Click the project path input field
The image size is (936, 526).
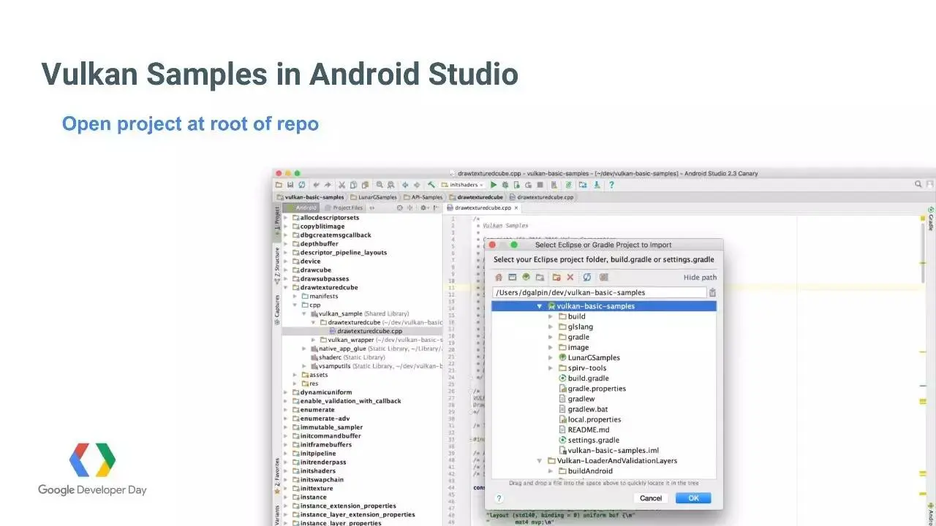[x=600, y=292]
